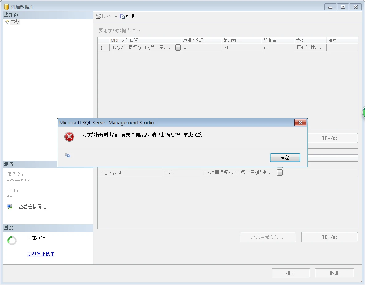This screenshot has width=365, height=285.
Task: Minimize the 附加数据库 window
Action: 330,7
